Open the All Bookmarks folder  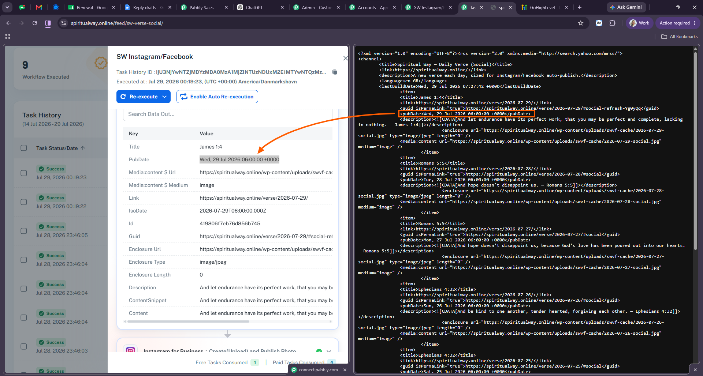680,37
